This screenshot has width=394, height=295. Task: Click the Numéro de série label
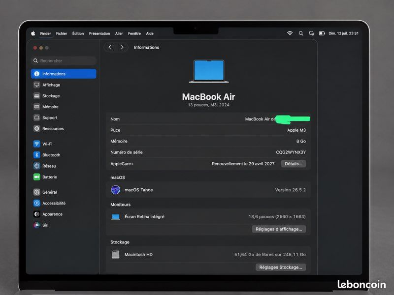pos(127,152)
